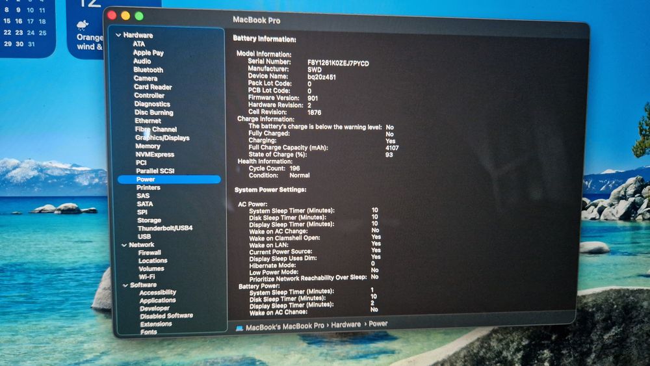Viewport: 650px width, 366px height.
Task: Open Printers in the sidebar
Action: pyautogui.click(x=148, y=187)
